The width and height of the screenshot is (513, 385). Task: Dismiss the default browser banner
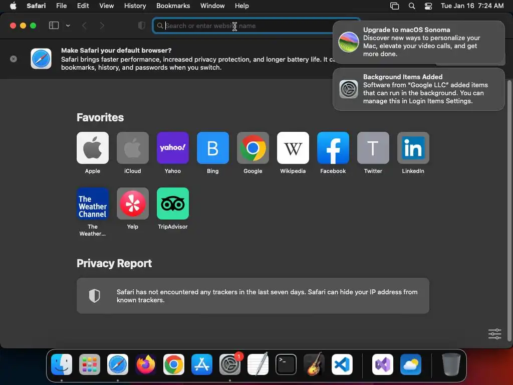(x=14, y=59)
